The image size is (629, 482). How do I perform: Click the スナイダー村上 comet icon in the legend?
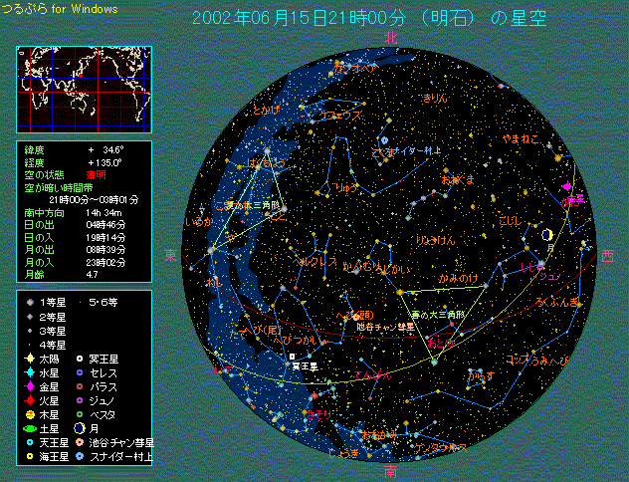click(80, 456)
